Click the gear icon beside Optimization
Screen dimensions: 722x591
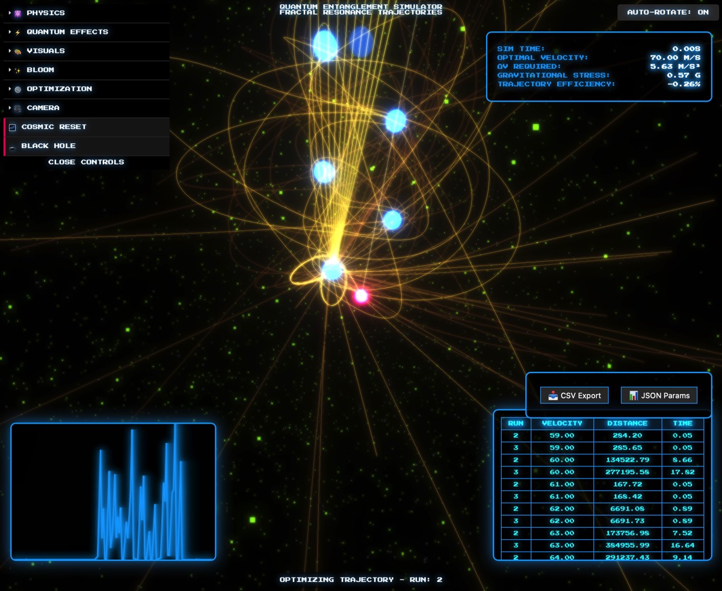tap(18, 89)
